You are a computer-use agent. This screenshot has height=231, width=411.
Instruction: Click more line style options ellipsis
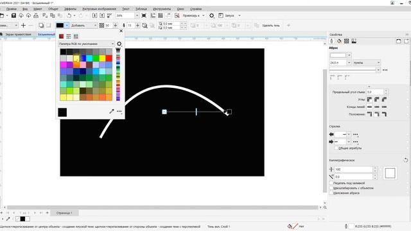(385, 70)
